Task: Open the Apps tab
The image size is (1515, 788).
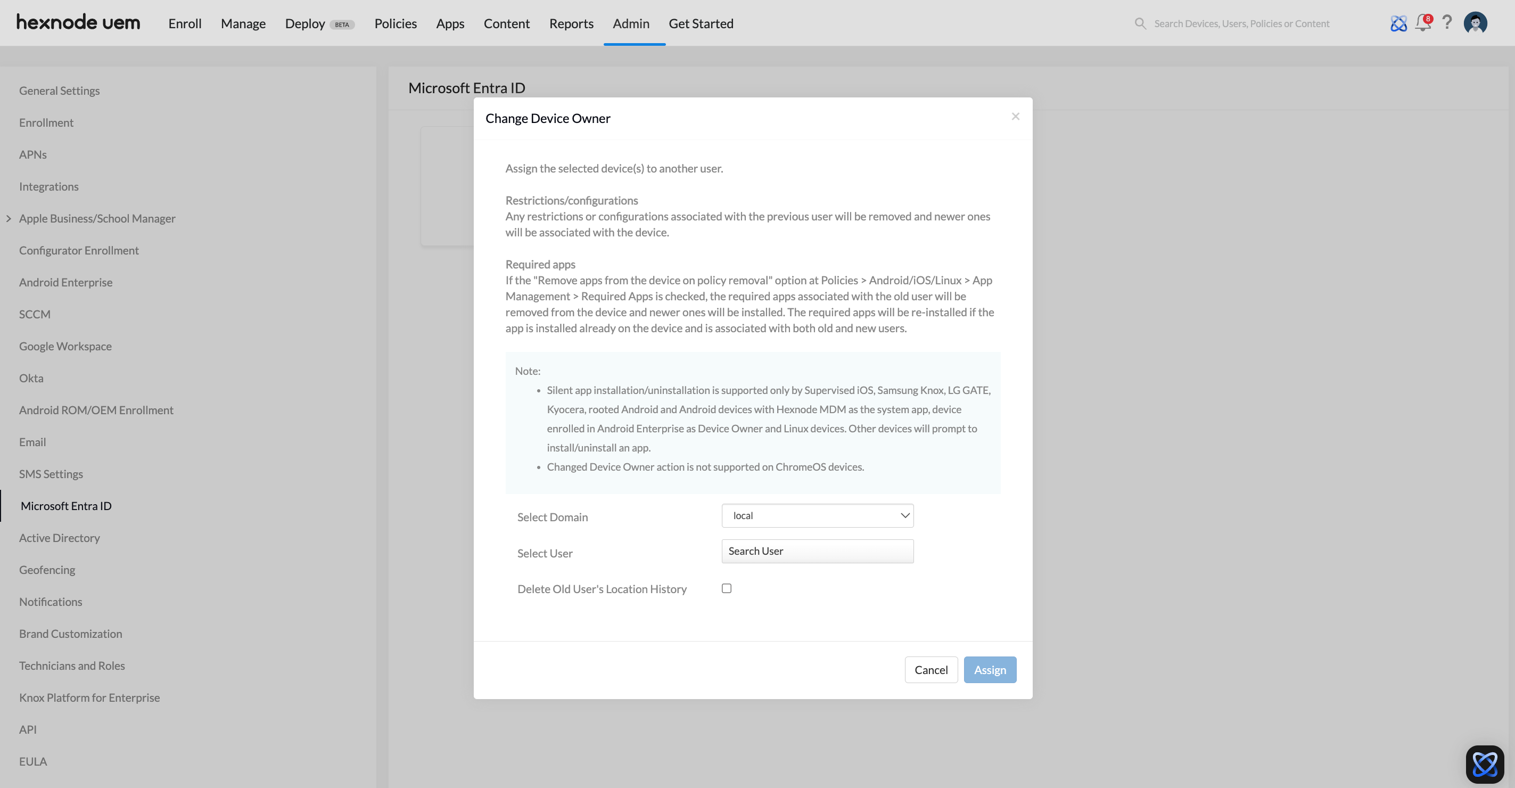Action: 450,23
